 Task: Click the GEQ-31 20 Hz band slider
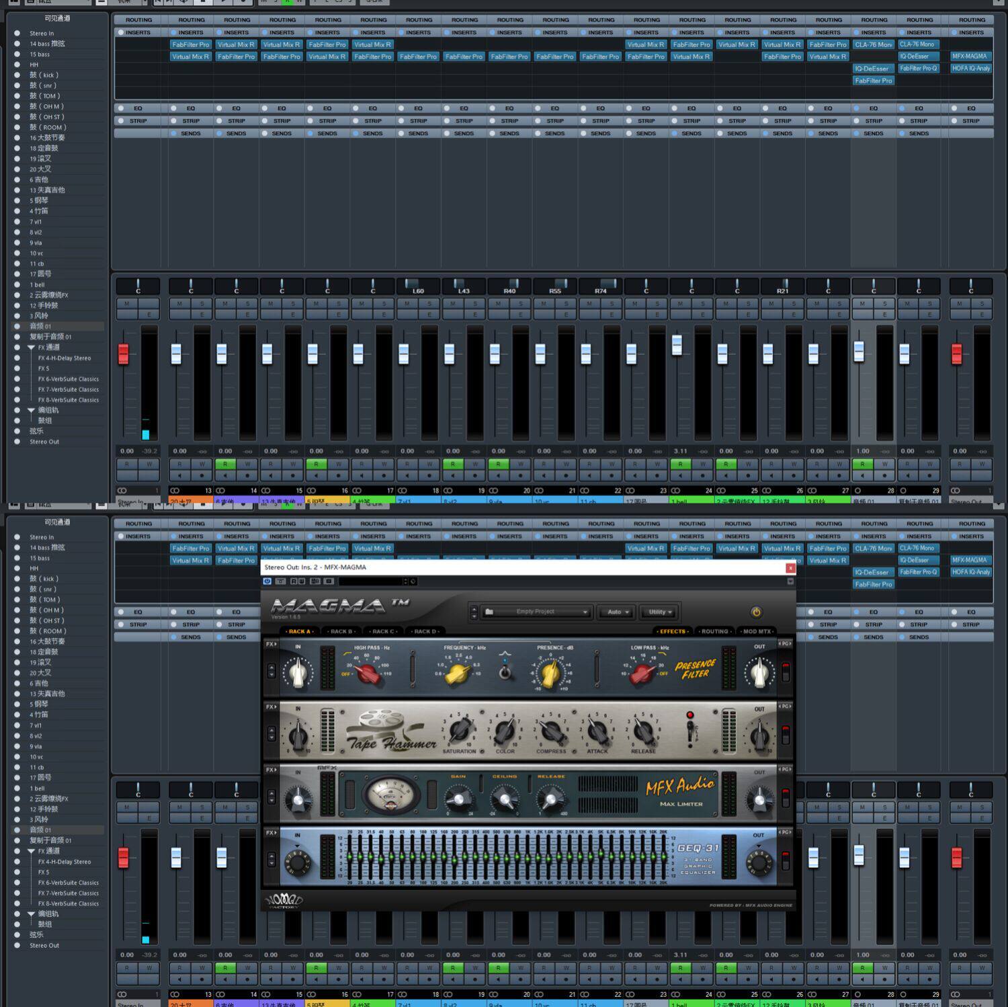point(350,857)
